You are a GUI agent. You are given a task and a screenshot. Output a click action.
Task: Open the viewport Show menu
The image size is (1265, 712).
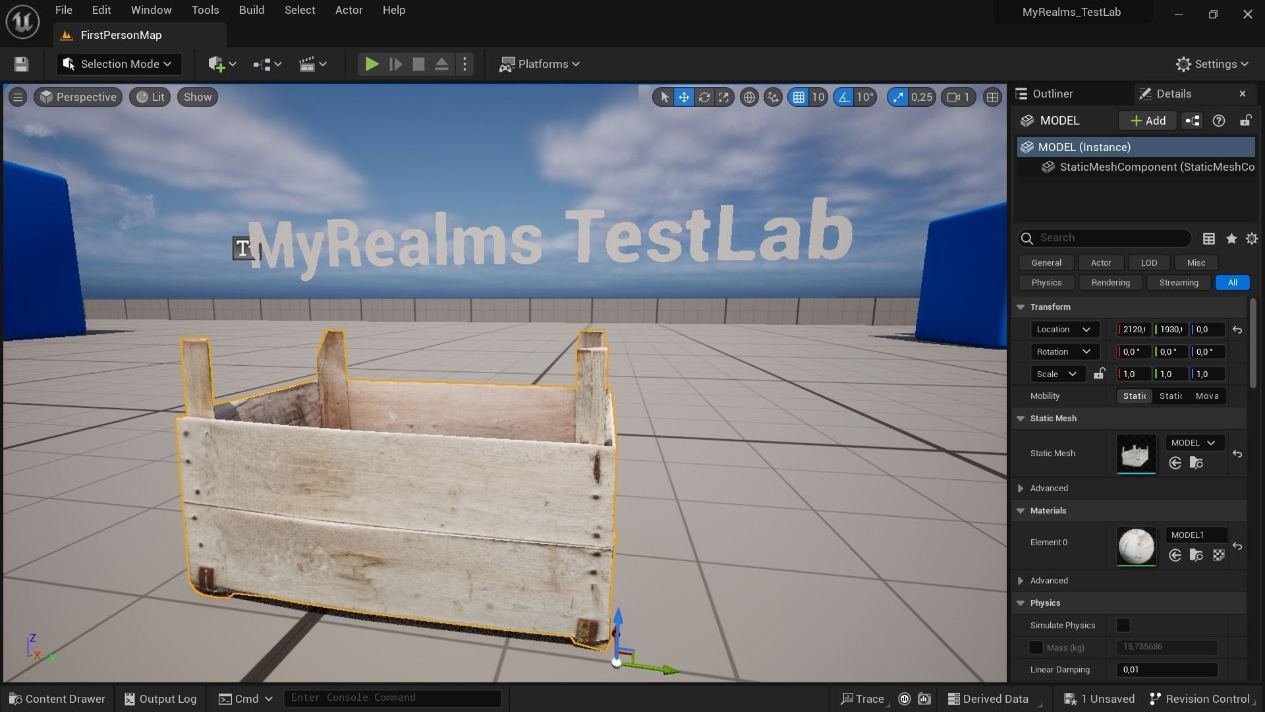point(198,98)
